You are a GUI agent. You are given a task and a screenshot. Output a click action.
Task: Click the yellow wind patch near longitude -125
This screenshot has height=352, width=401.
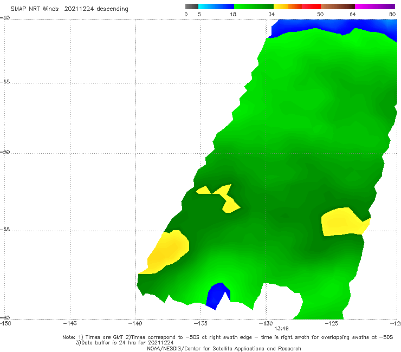click(x=342, y=223)
